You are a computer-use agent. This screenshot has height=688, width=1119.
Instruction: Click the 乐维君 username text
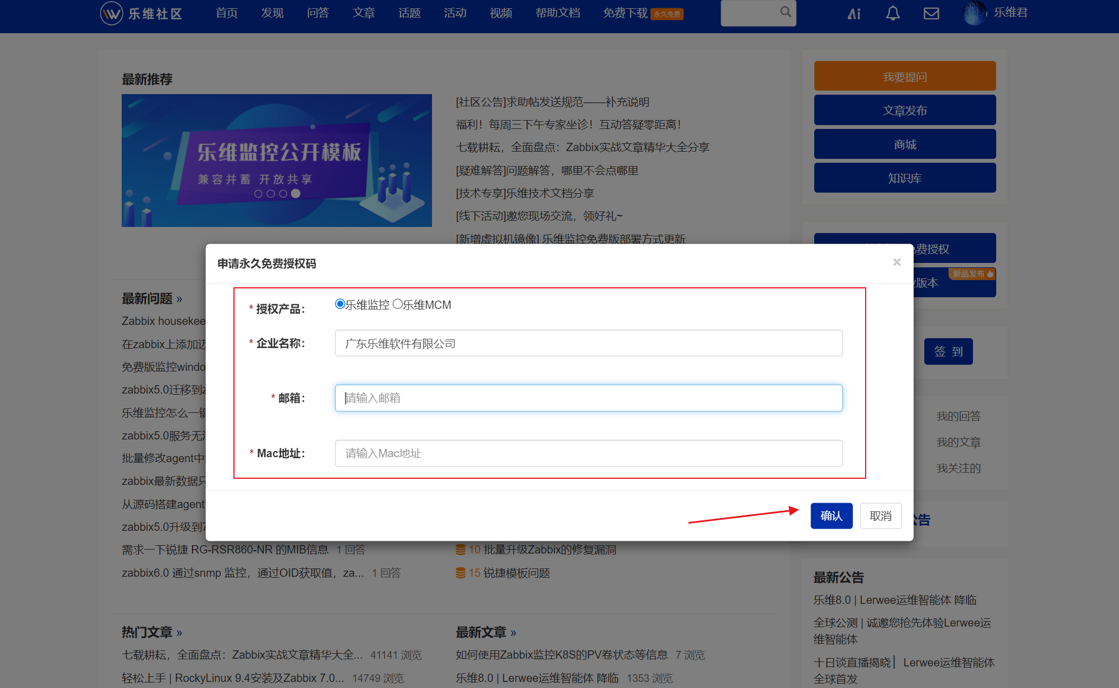click(x=1011, y=12)
